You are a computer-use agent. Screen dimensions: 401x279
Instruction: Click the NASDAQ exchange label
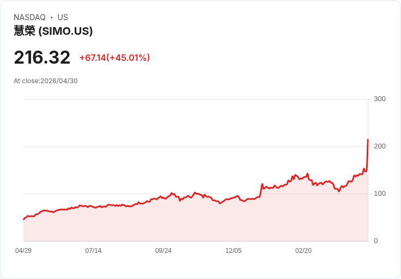point(29,17)
